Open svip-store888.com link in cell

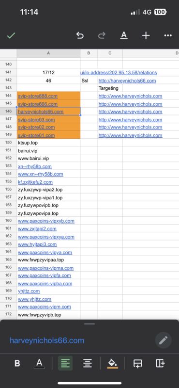[38, 96]
